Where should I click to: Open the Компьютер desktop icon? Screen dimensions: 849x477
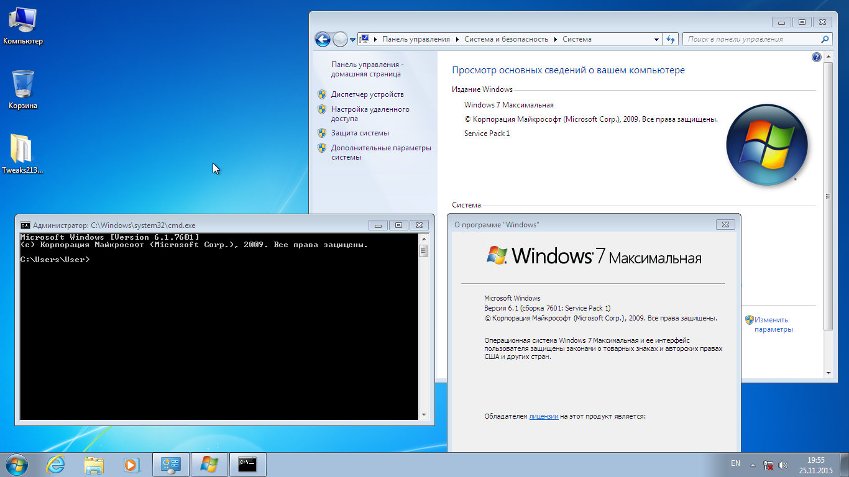pos(23,25)
